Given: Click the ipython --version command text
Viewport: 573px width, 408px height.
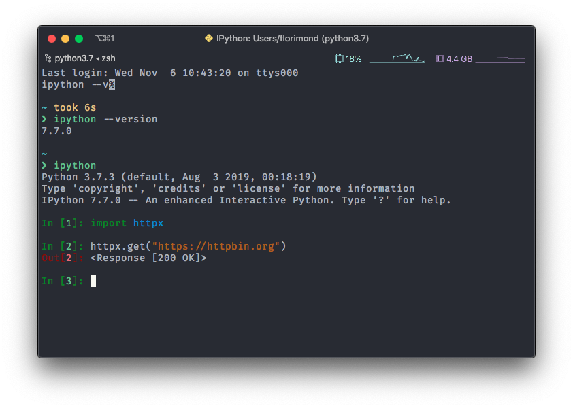Looking at the screenshot, I should (105, 118).
